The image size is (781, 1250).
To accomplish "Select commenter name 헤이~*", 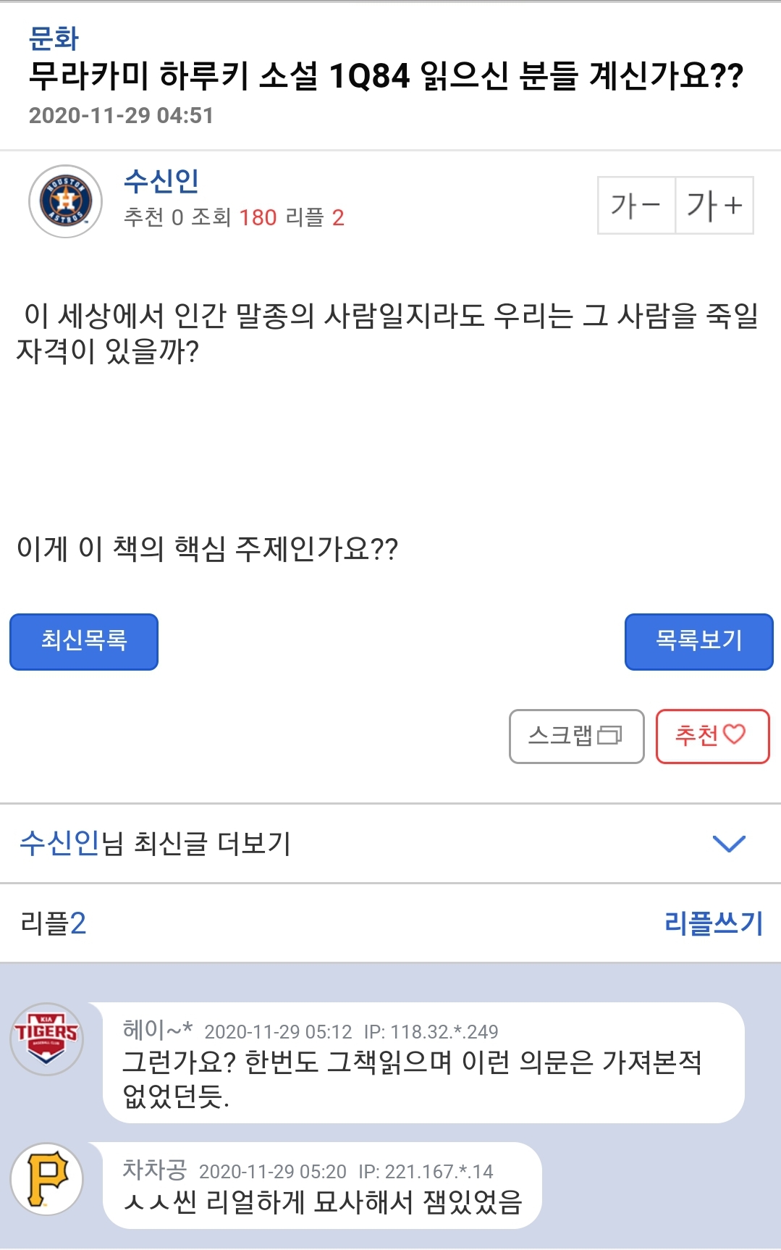I will [158, 1029].
